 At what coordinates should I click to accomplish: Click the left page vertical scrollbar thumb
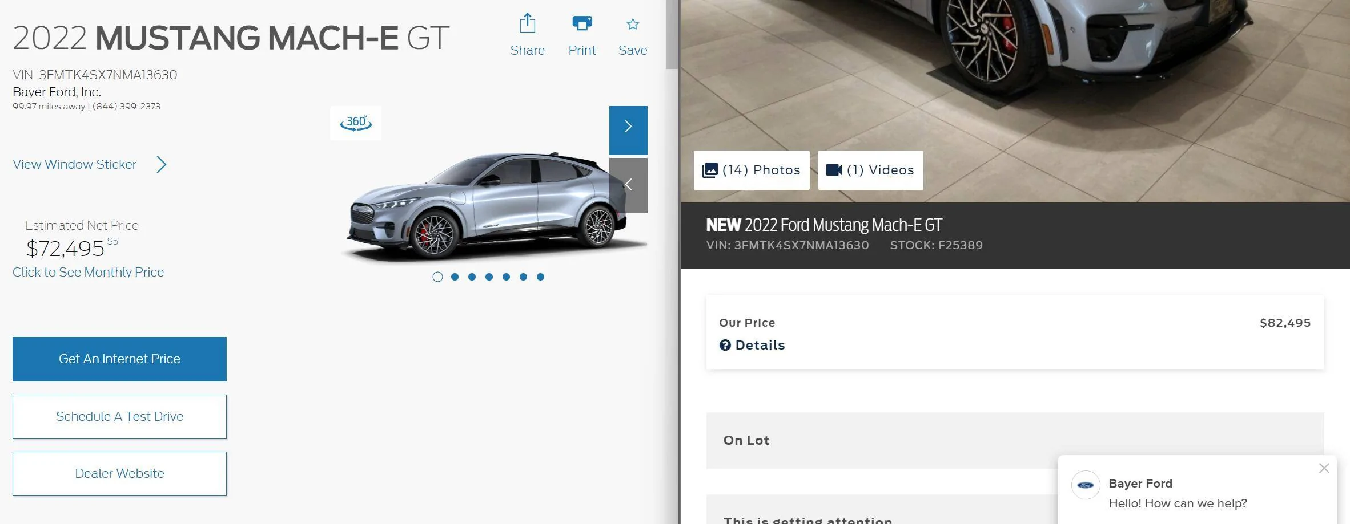[672, 34]
